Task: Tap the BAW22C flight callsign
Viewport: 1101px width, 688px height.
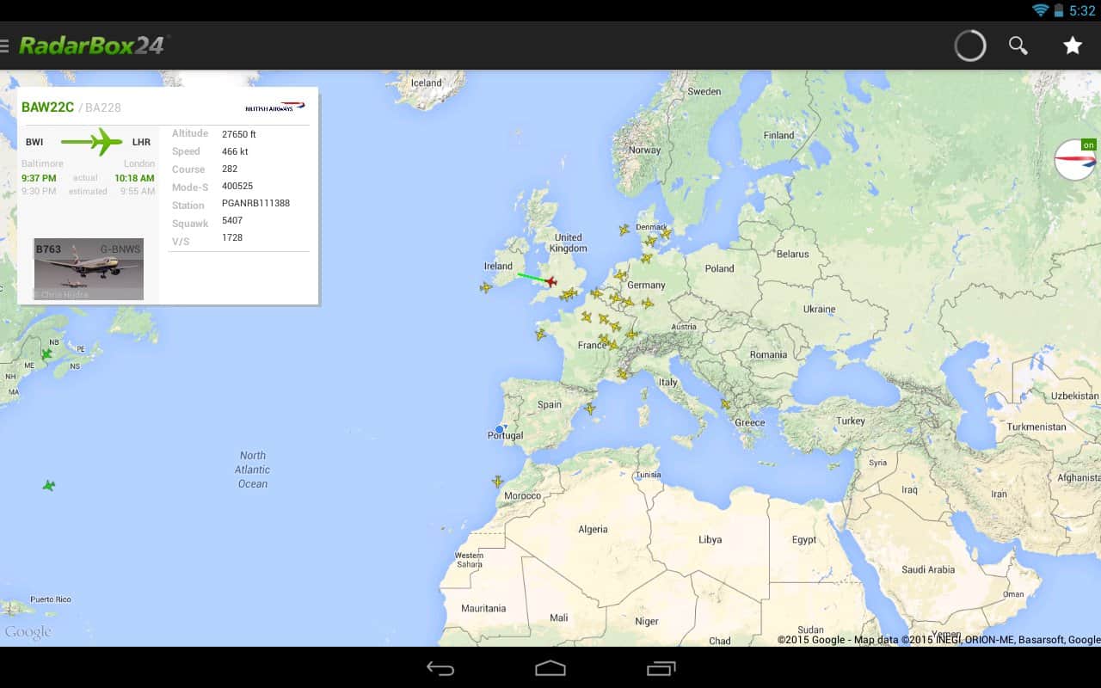Action: click(47, 107)
